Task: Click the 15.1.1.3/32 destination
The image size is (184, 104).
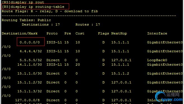Action: pos(30,91)
